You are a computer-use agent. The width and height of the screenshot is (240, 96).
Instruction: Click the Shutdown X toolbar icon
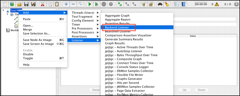111,4
